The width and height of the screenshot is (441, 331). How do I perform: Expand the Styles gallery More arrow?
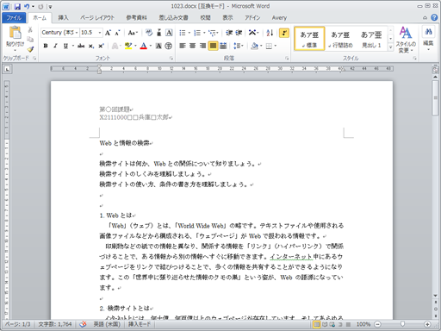pyautogui.click(x=390, y=47)
